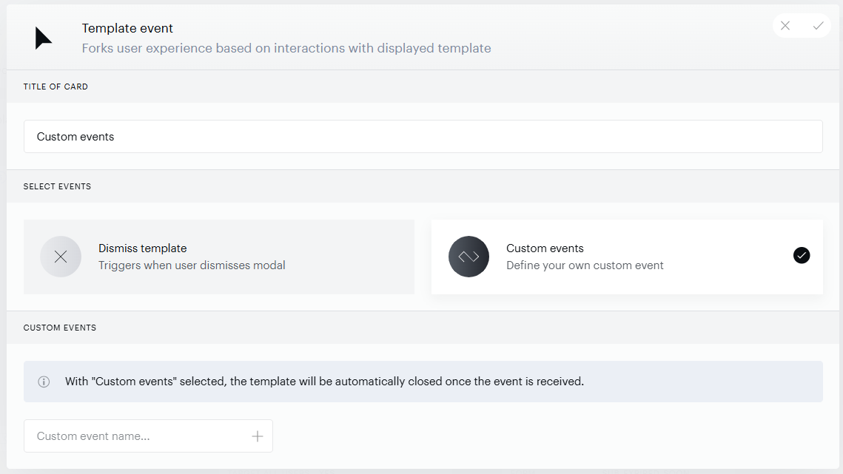Select the Dismiss template event card
This screenshot has height=474, width=843.
tap(219, 257)
